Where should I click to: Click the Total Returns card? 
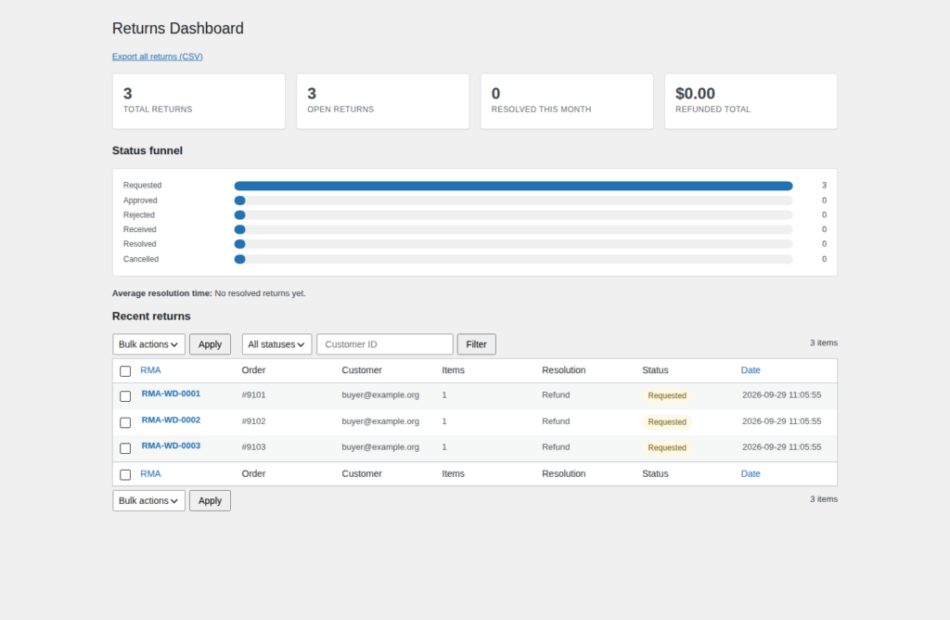pyautogui.click(x=199, y=101)
